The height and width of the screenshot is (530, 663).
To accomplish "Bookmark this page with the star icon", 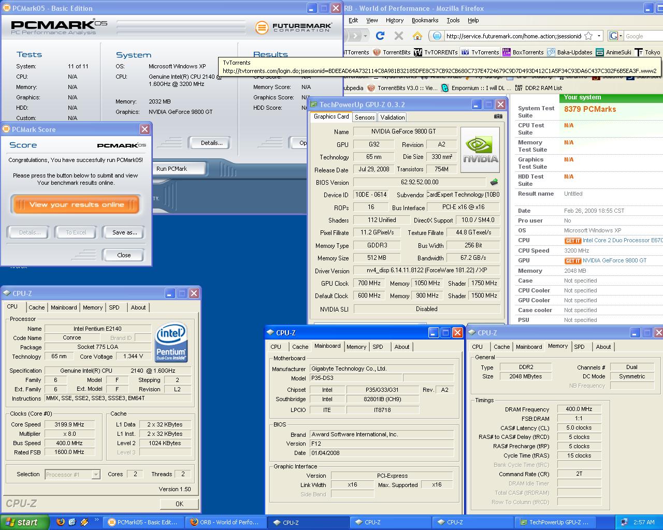I will point(588,36).
